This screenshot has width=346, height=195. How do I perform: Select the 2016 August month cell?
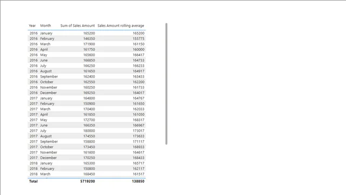[46, 71]
